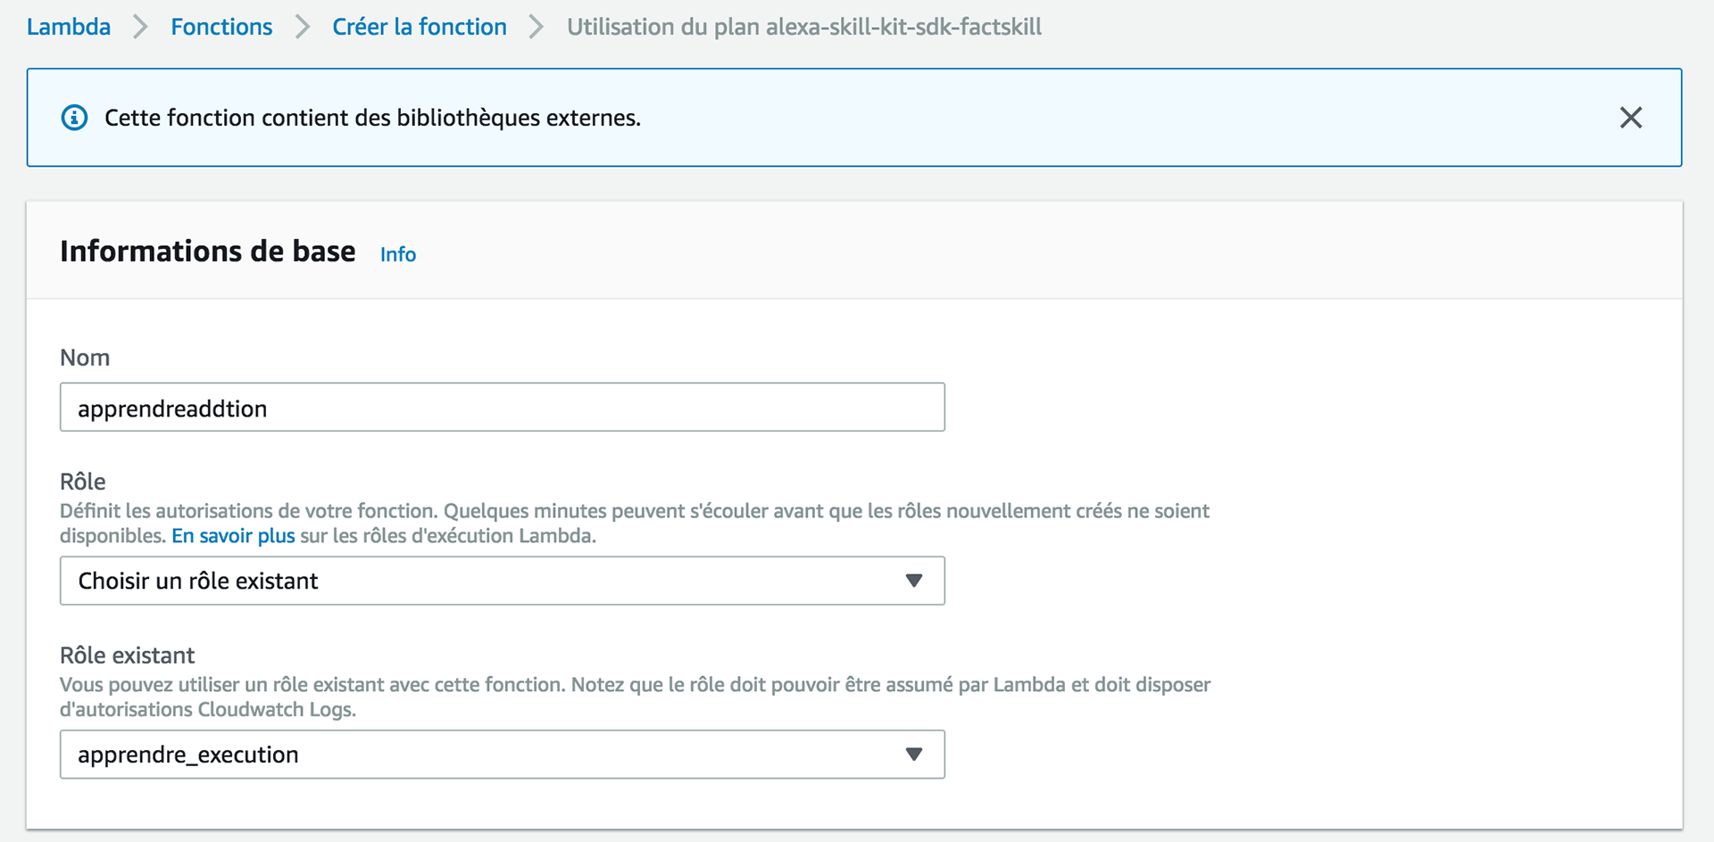Dismiss the external libraries notification banner

click(1631, 118)
